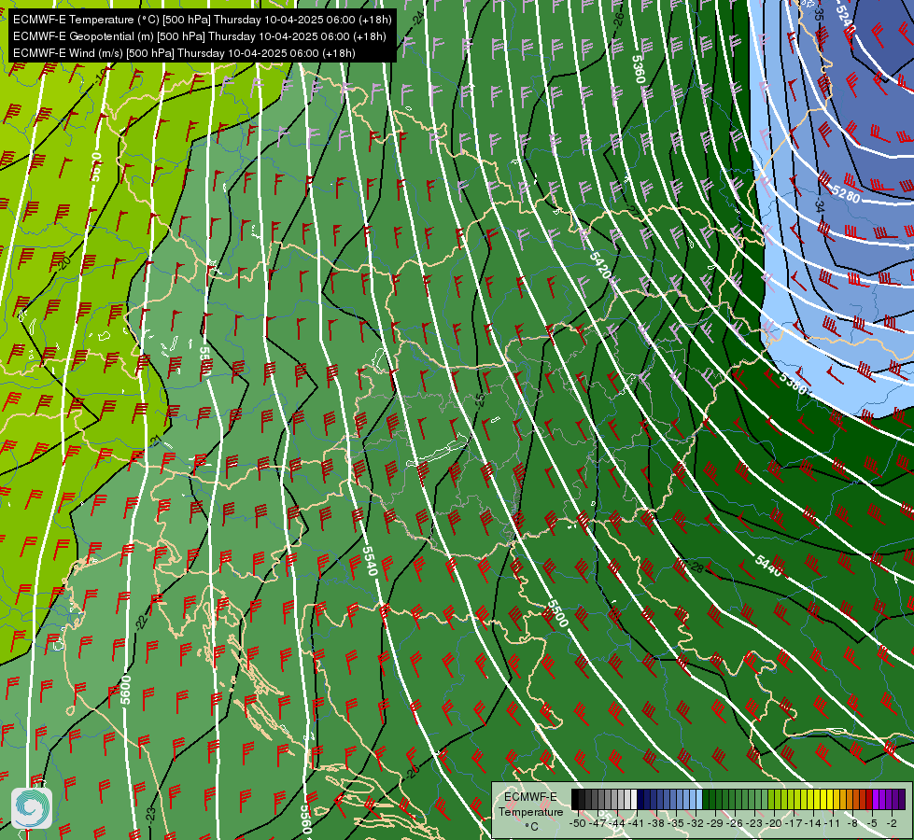
Task: Click the 5440 geopotential contour label
Action: pyautogui.click(x=768, y=566)
